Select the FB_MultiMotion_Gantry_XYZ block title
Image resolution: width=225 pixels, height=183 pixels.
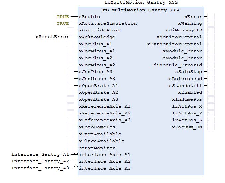pos(141,10)
